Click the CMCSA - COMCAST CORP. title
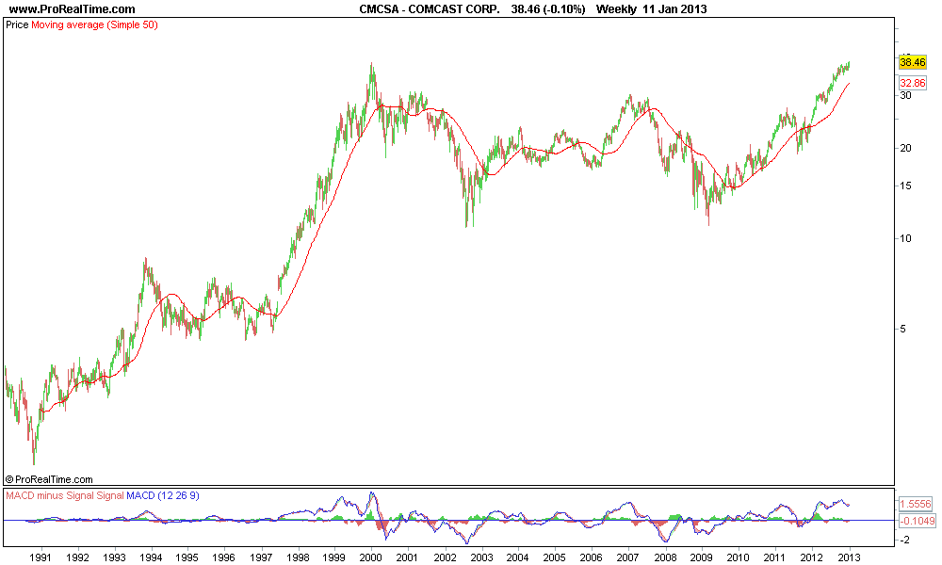Screen dimensions: 942x565 (430, 9)
